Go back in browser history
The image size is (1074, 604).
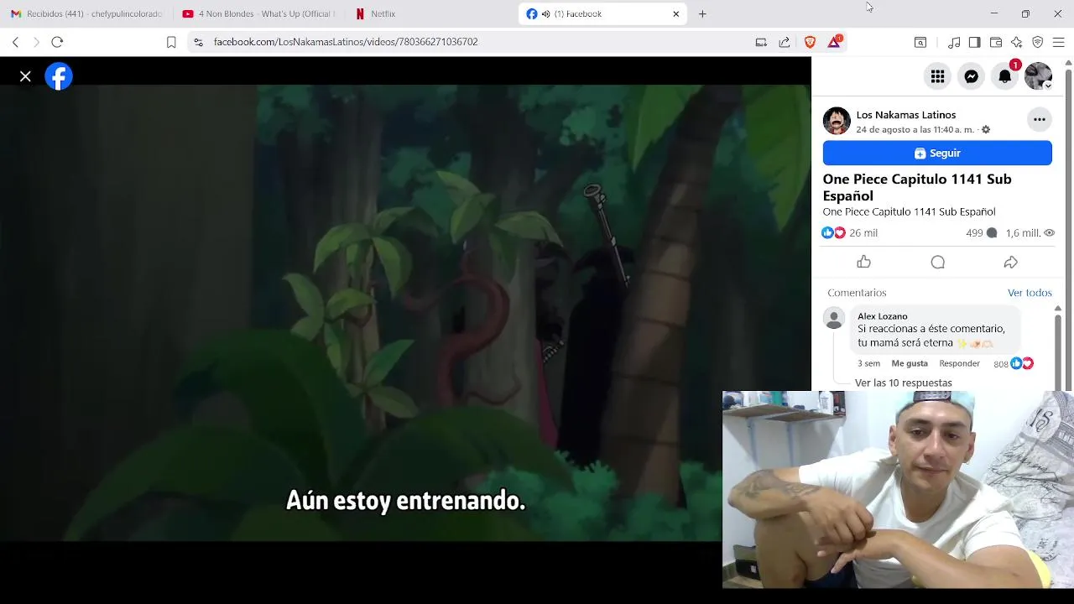click(x=15, y=42)
